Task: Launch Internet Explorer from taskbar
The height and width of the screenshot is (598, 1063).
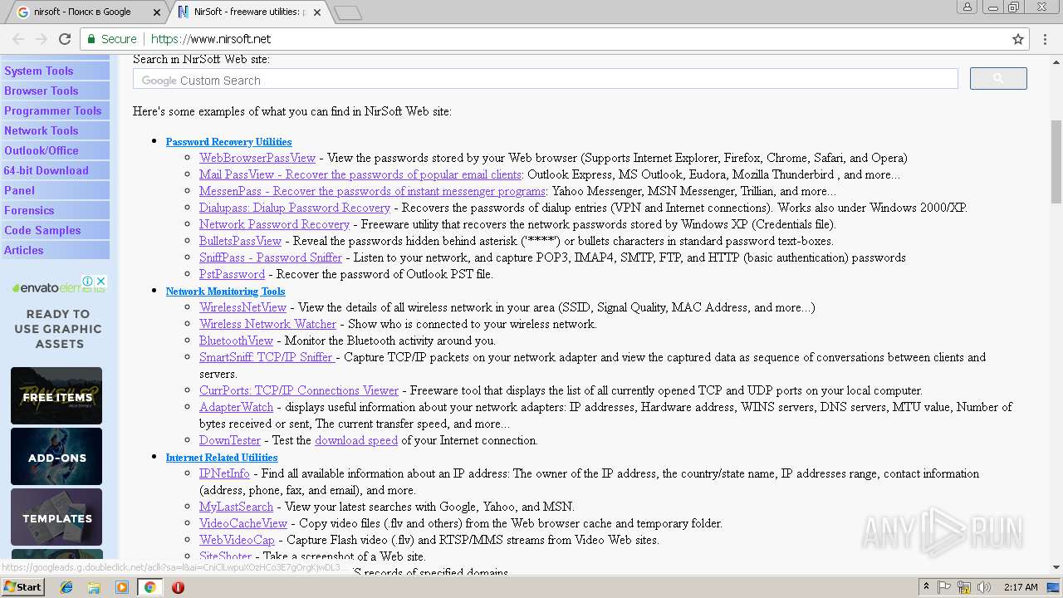Action: (66, 587)
